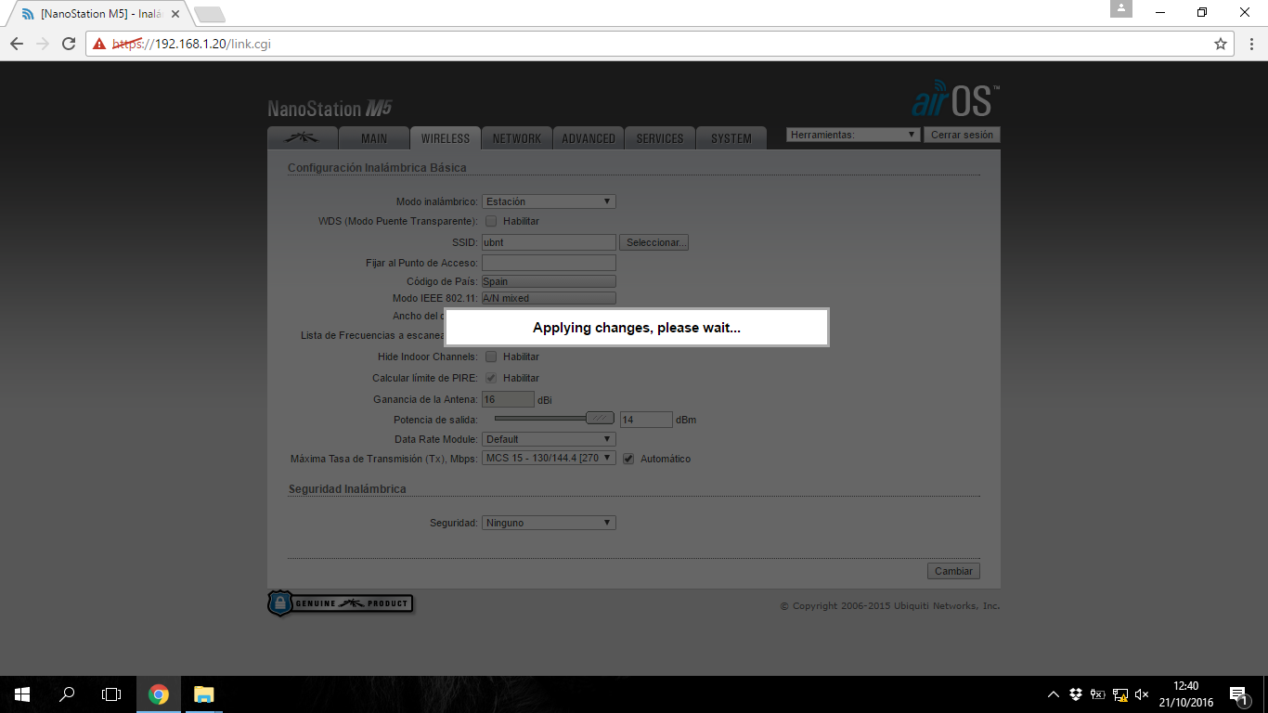1268x713 pixels.
Task: Open the Seguridad dropdown
Action: [x=549, y=523]
